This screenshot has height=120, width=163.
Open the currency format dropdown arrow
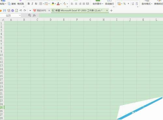click(122, 4)
